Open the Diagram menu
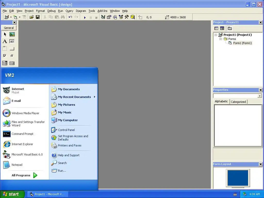Image resolution: width=264 pixels, height=198 pixels. point(81,11)
